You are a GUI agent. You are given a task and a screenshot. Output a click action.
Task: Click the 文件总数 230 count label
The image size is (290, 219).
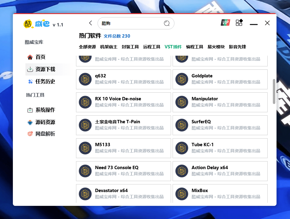pyautogui.click(x=117, y=36)
